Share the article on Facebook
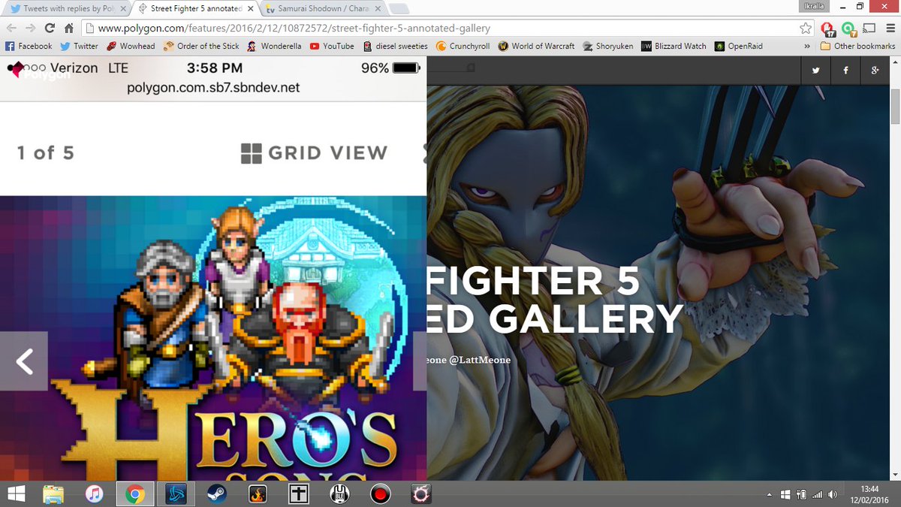Screen dimensions: 901x507 845,70
